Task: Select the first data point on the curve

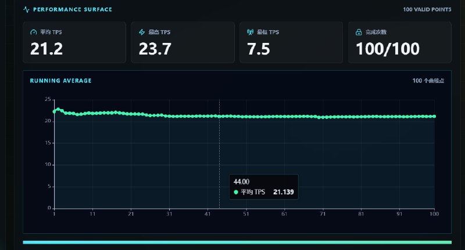Action: point(54,111)
